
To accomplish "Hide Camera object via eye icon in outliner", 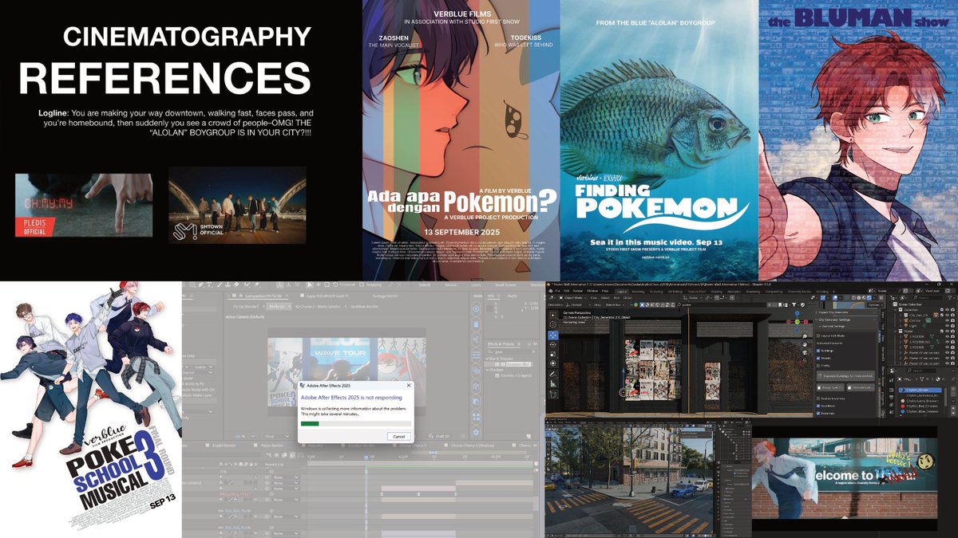I will click(947, 320).
